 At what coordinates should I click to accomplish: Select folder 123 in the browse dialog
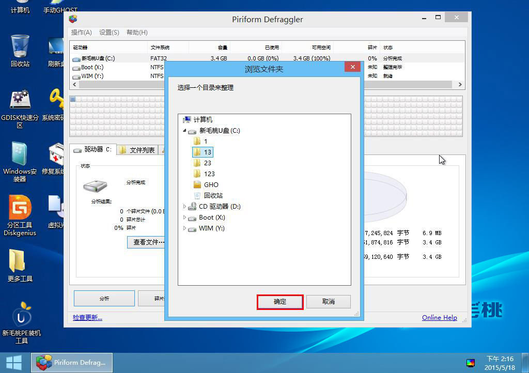pos(209,174)
